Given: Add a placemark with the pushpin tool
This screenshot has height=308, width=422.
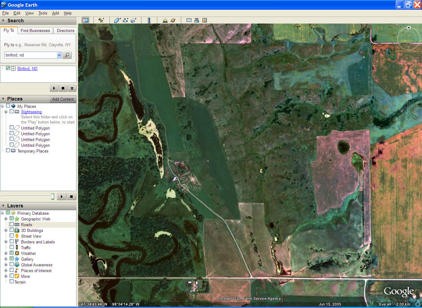Looking at the screenshot, I should coord(101,20).
